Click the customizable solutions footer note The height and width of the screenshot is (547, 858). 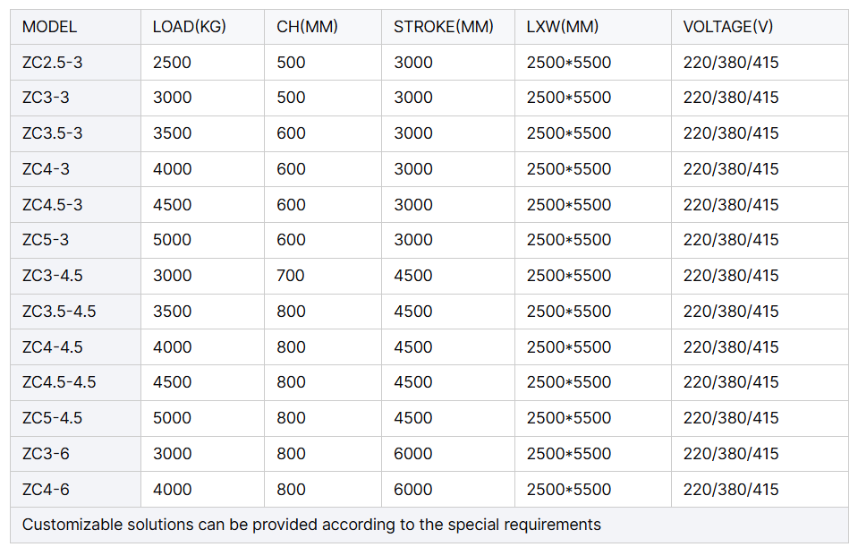[311, 525]
